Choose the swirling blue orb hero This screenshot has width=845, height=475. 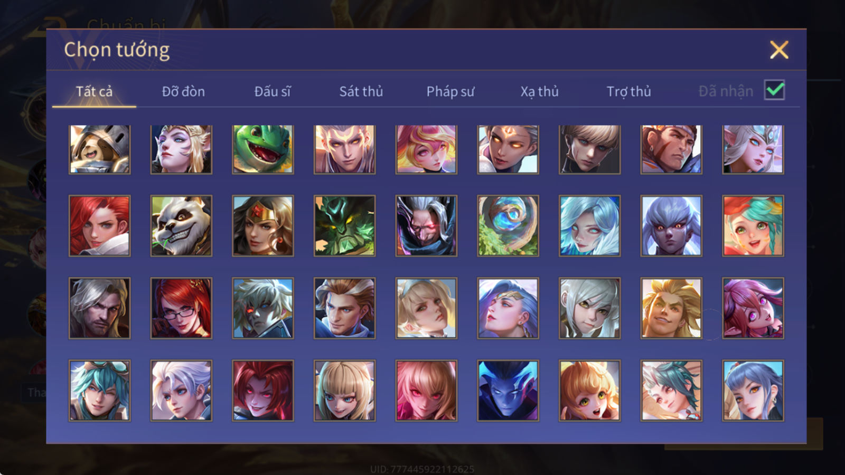click(508, 226)
